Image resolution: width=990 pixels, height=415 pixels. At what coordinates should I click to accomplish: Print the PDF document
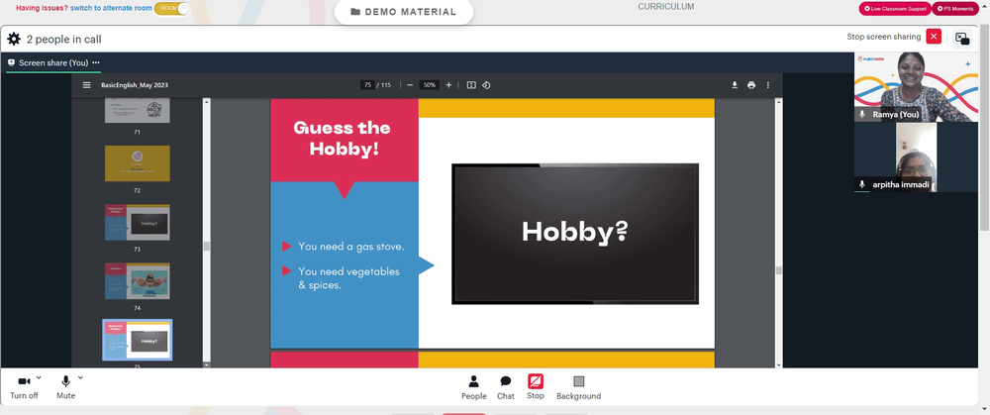[x=751, y=85]
